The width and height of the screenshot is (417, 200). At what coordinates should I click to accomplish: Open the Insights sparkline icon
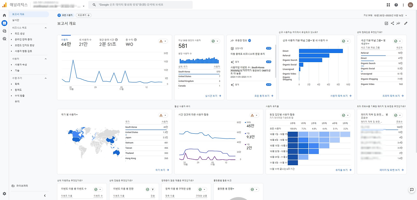[398, 23]
